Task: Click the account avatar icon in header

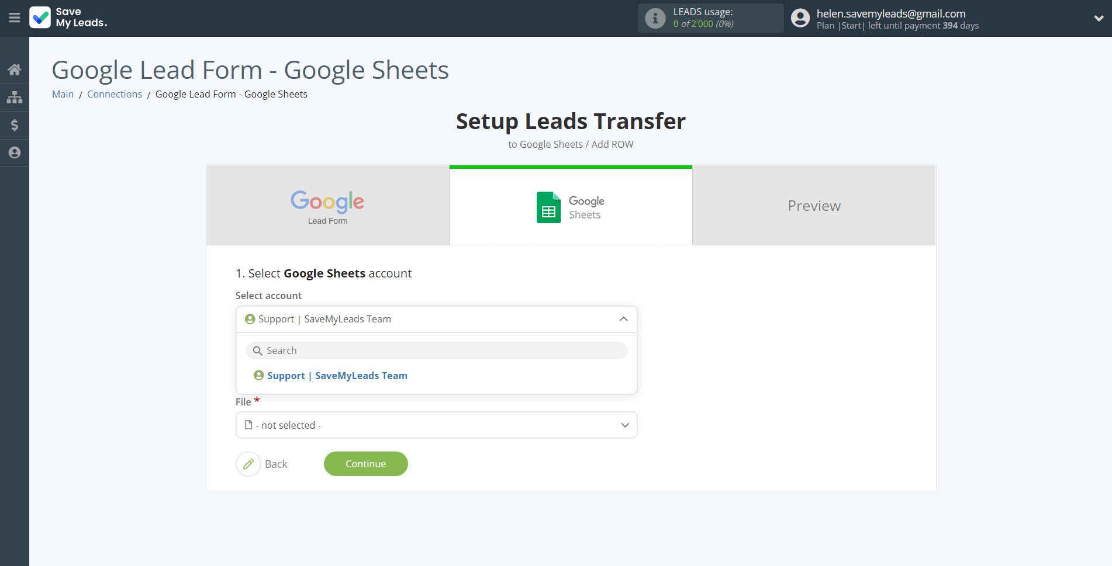Action: coord(800,18)
